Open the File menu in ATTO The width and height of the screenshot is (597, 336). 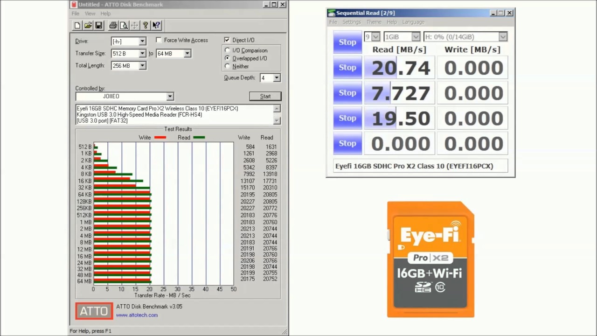coord(75,14)
